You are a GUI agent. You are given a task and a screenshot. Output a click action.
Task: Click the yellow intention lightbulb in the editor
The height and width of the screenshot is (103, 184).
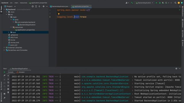click(59, 14)
